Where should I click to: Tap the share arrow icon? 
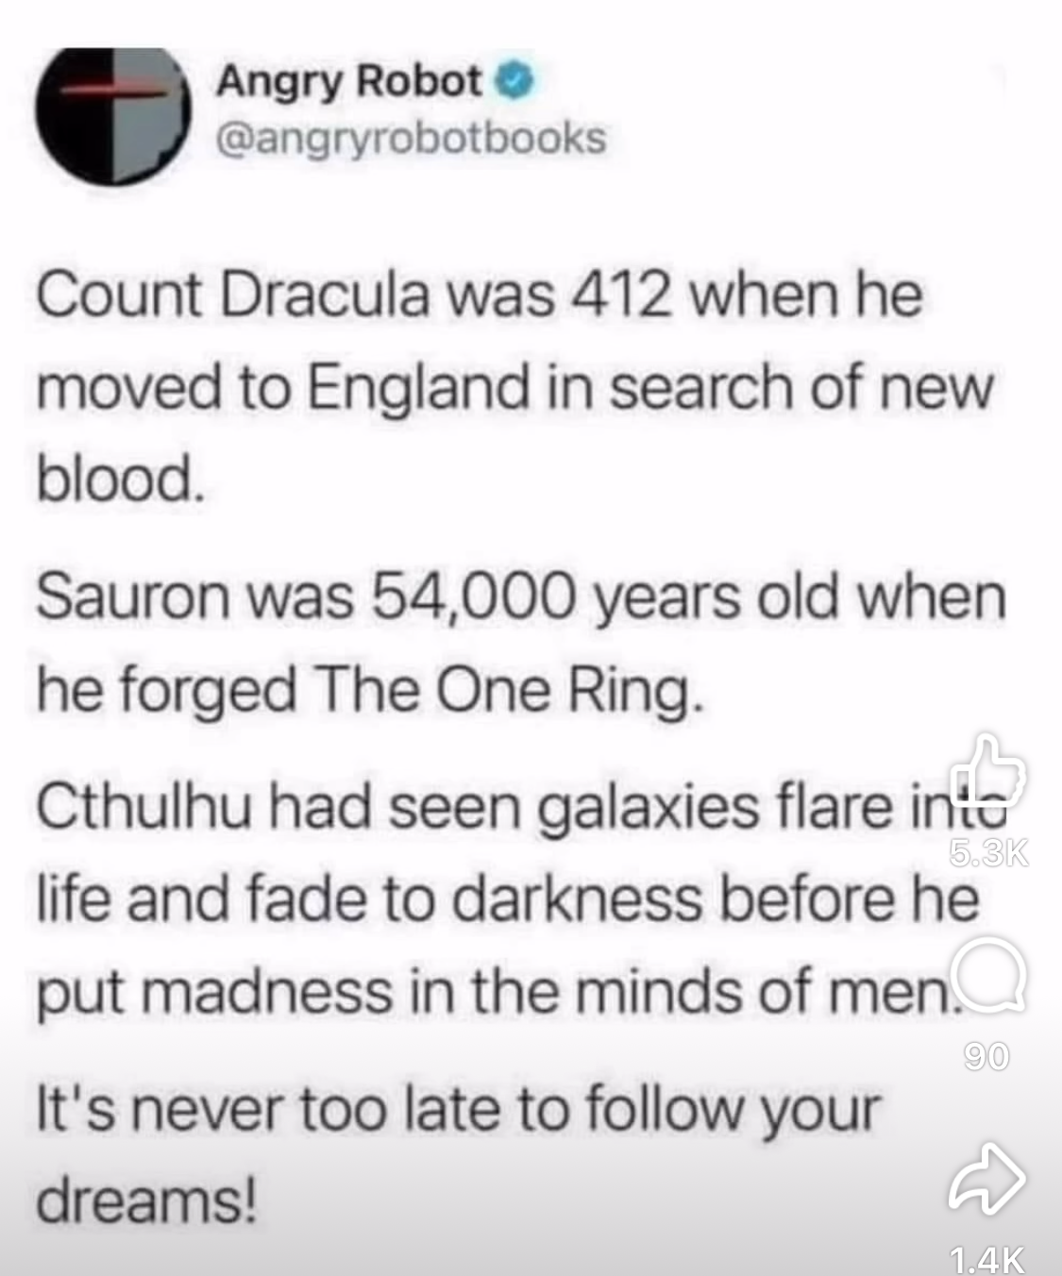[x=987, y=1180]
